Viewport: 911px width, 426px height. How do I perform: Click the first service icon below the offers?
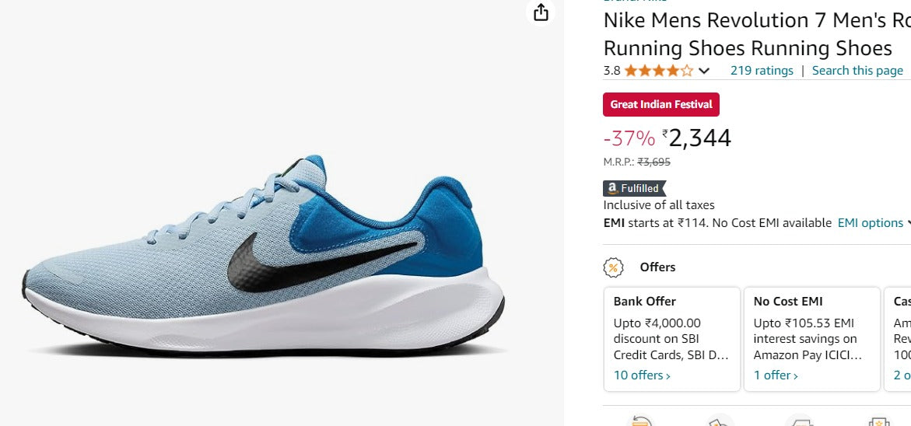click(640, 421)
